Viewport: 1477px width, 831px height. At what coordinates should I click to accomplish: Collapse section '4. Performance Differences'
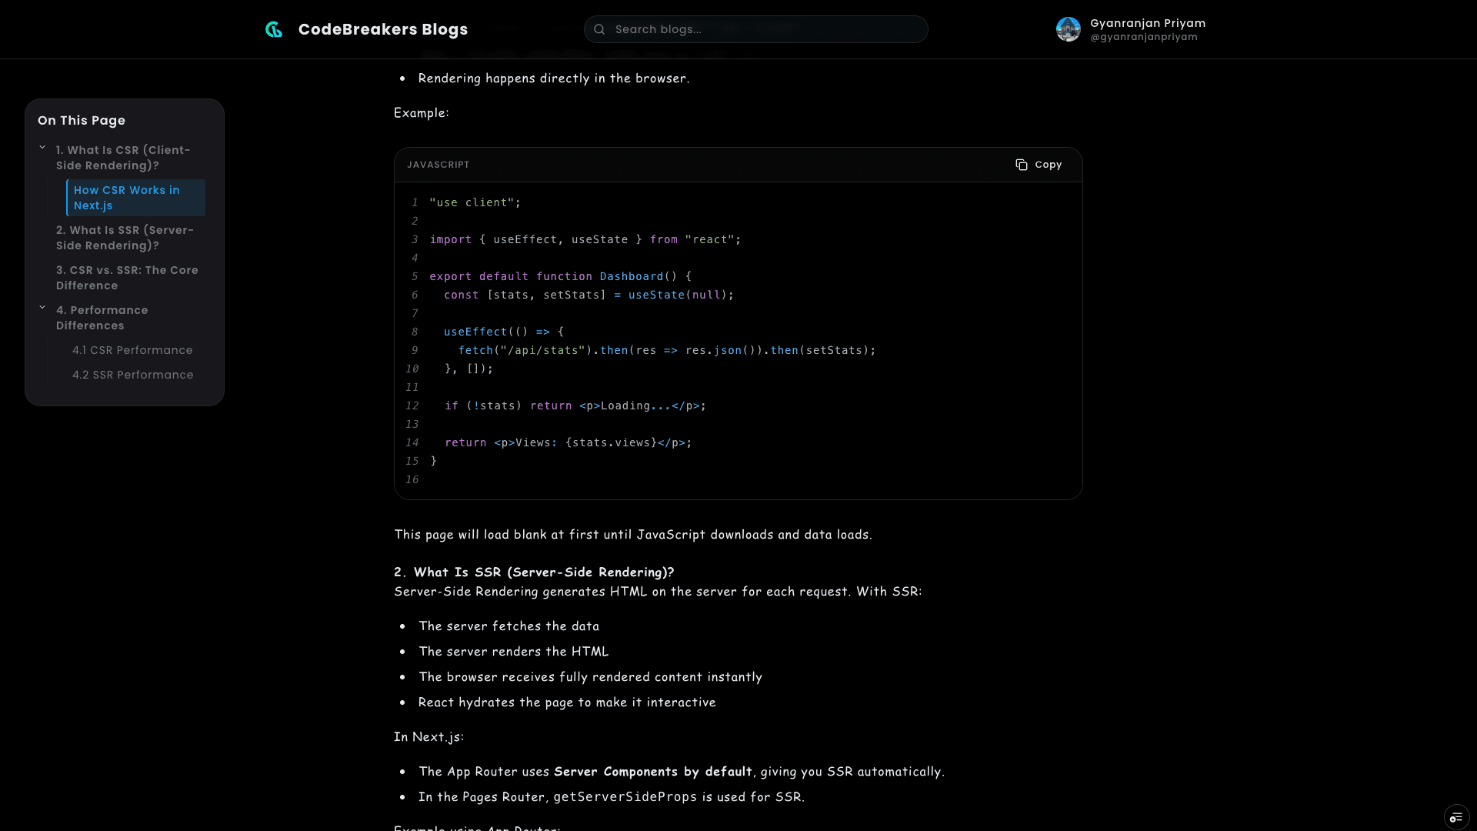42,306
